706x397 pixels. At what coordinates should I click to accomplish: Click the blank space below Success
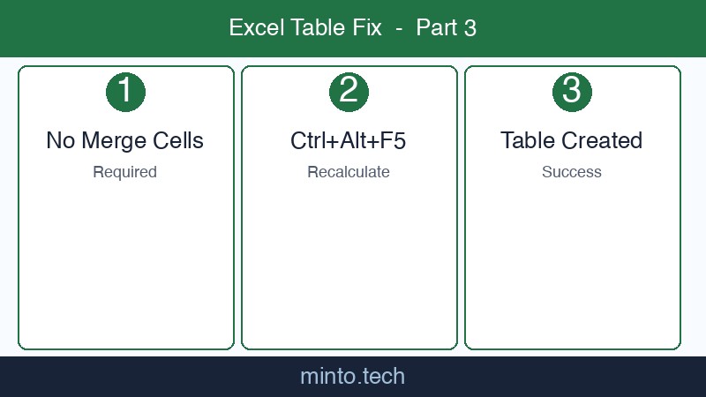point(572,265)
